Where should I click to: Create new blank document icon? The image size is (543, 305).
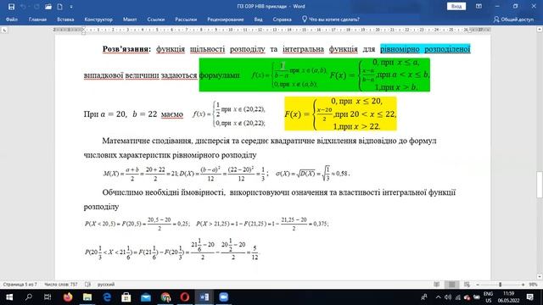(60, 7)
